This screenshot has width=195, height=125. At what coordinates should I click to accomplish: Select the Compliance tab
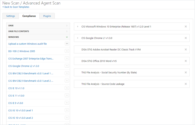[29, 16]
